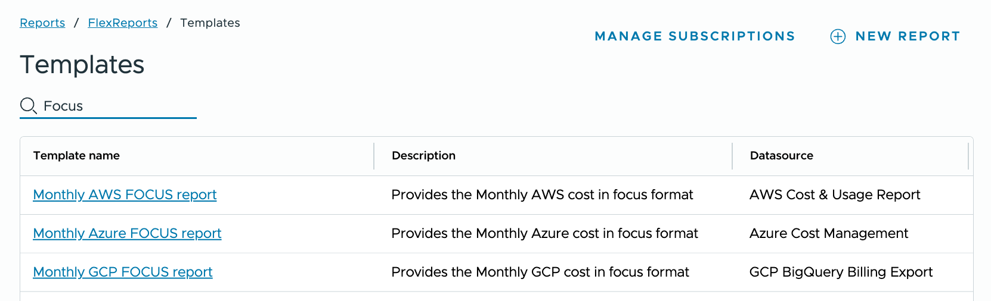The height and width of the screenshot is (301, 991).
Task: Open the Monthly Azure FOCUS report template
Action: point(127,233)
